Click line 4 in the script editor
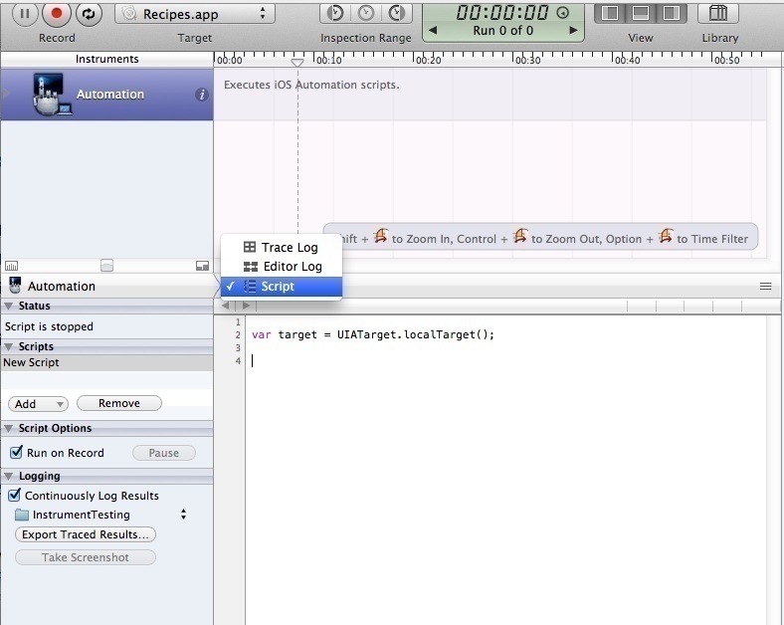This screenshot has width=784, height=625. [x=505, y=360]
